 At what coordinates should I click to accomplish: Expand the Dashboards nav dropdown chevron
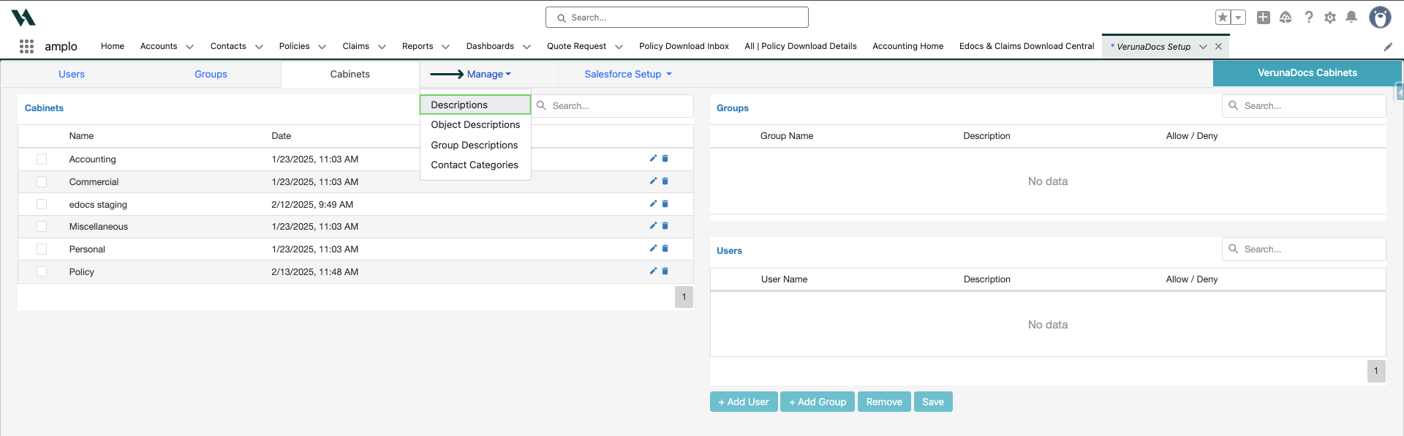[526, 47]
